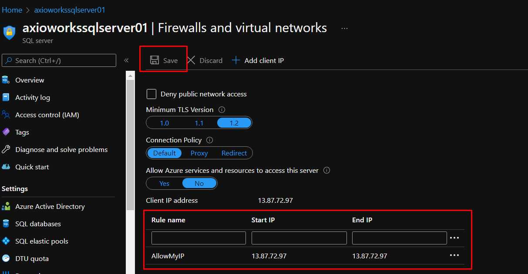Image resolution: width=528 pixels, height=274 pixels.
Task: Choose No for Allow Azure services
Action: (199, 184)
